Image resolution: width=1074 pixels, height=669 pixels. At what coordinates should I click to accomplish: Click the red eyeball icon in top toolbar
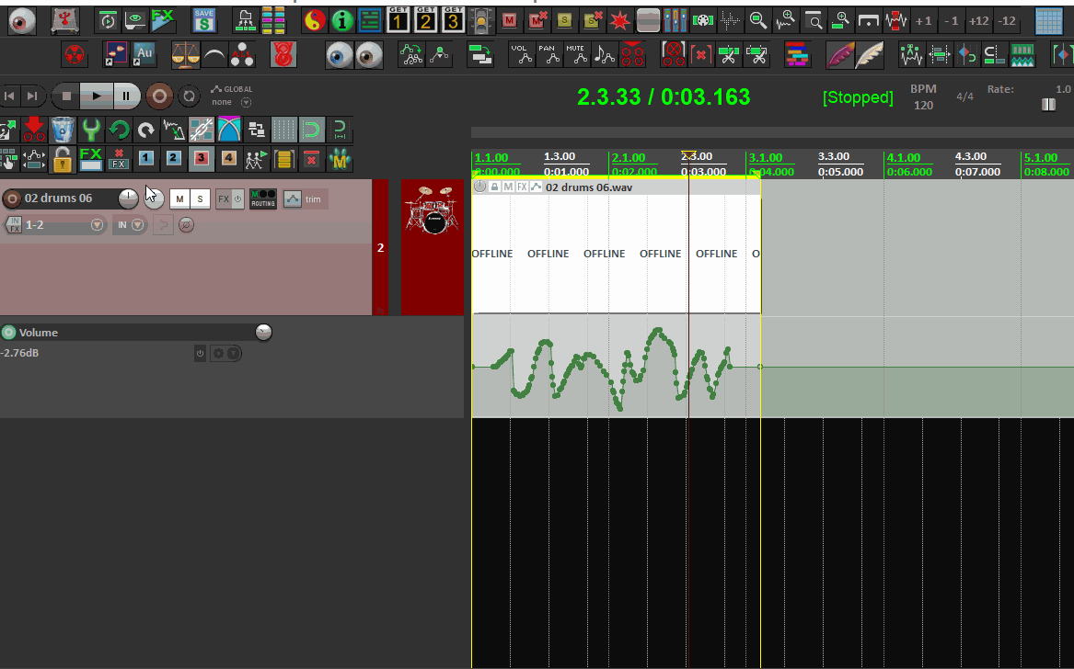22,21
